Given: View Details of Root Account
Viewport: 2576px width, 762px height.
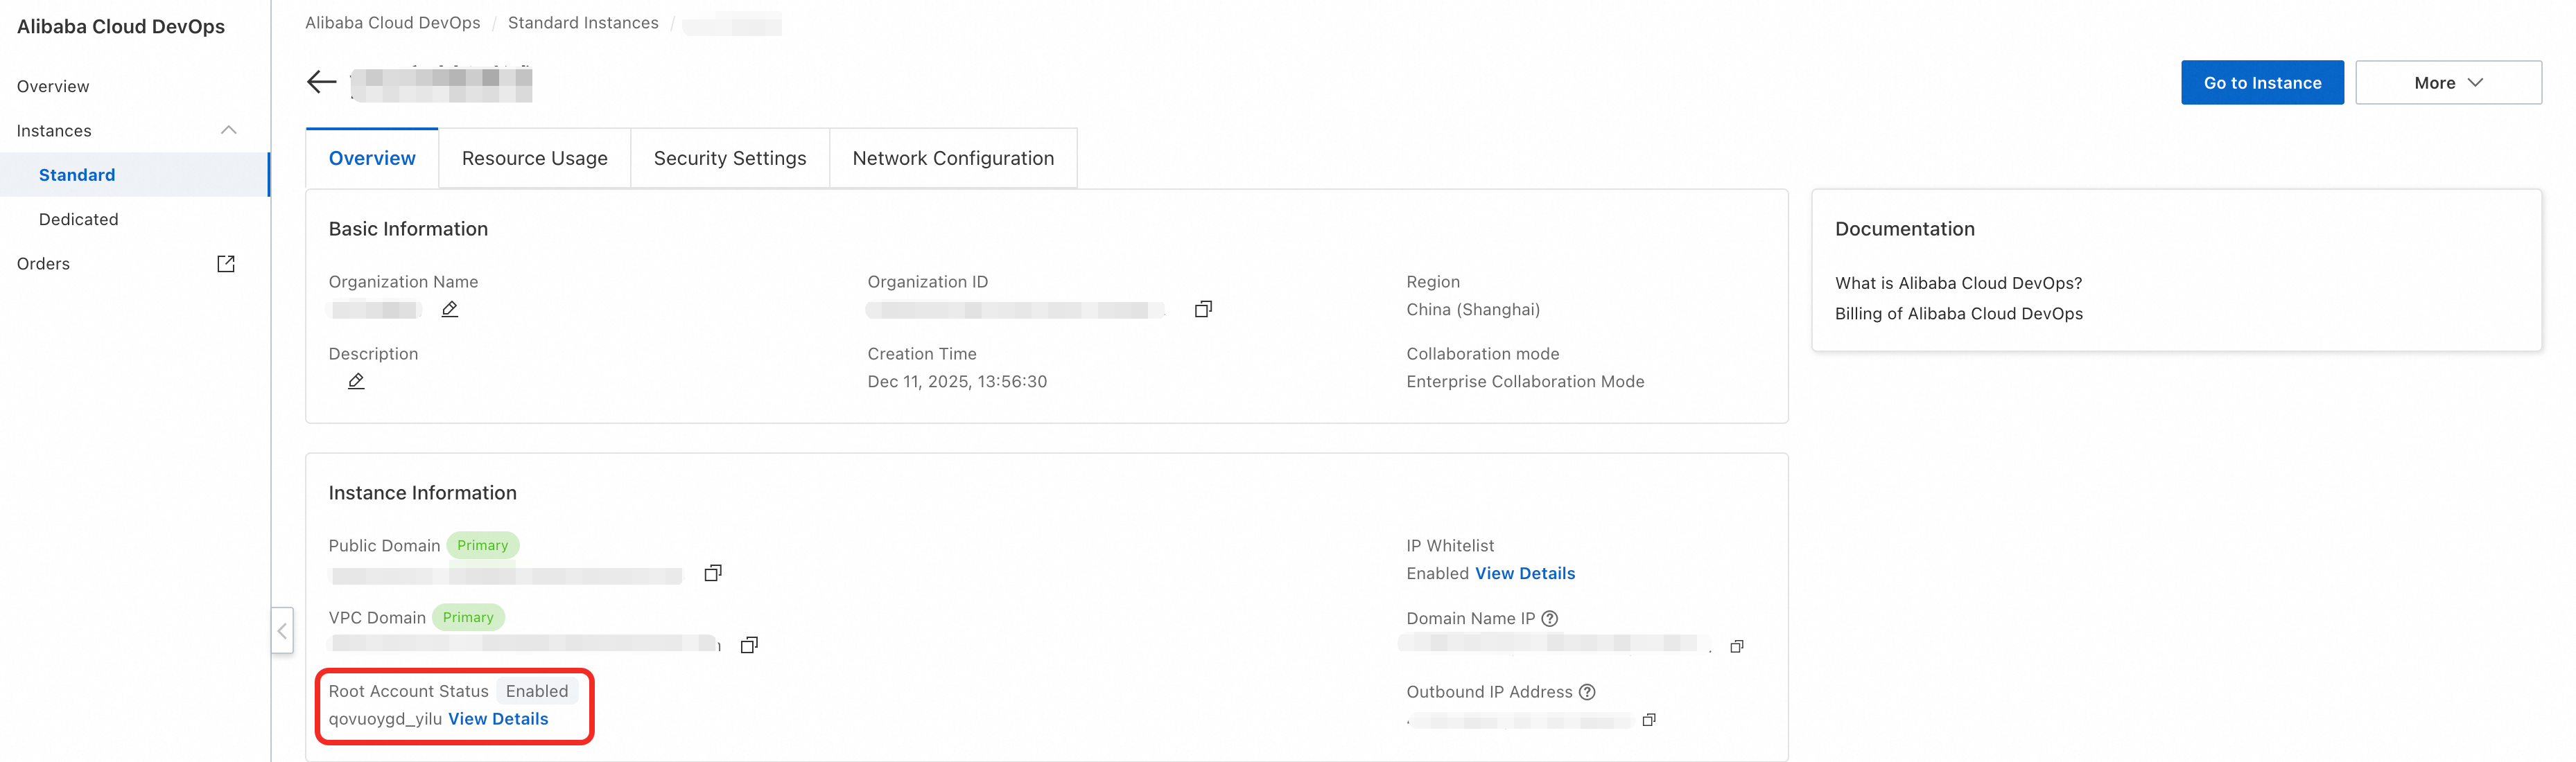Looking at the screenshot, I should point(498,719).
